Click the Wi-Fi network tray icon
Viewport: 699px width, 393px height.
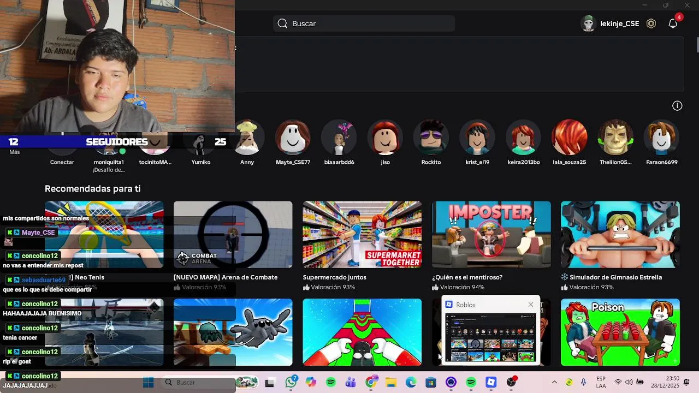618,383
